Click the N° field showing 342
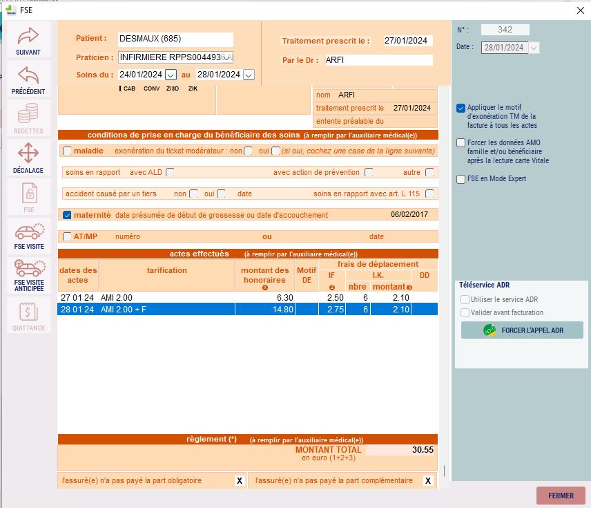This screenshot has width=591, height=508. coord(505,30)
